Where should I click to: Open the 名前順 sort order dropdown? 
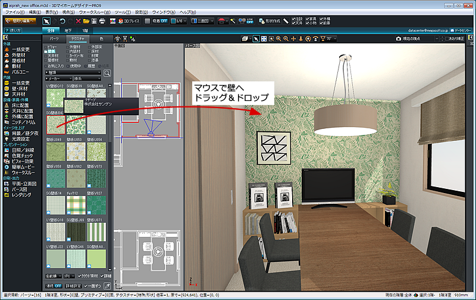tap(54, 276)
